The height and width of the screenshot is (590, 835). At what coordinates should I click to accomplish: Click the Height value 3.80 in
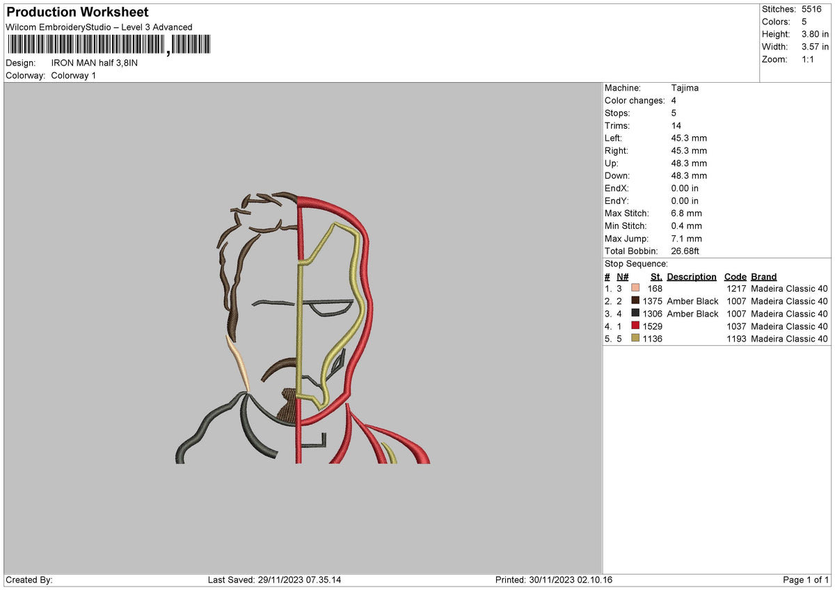tap(816, 34)
